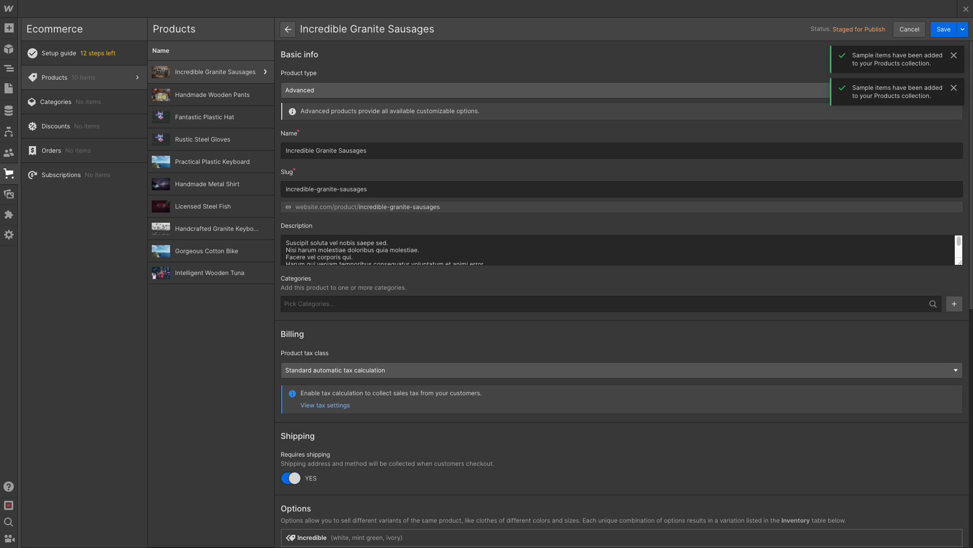Open the Apps puzzle-piece icon
Screen dimensions: 973x548
9,215
